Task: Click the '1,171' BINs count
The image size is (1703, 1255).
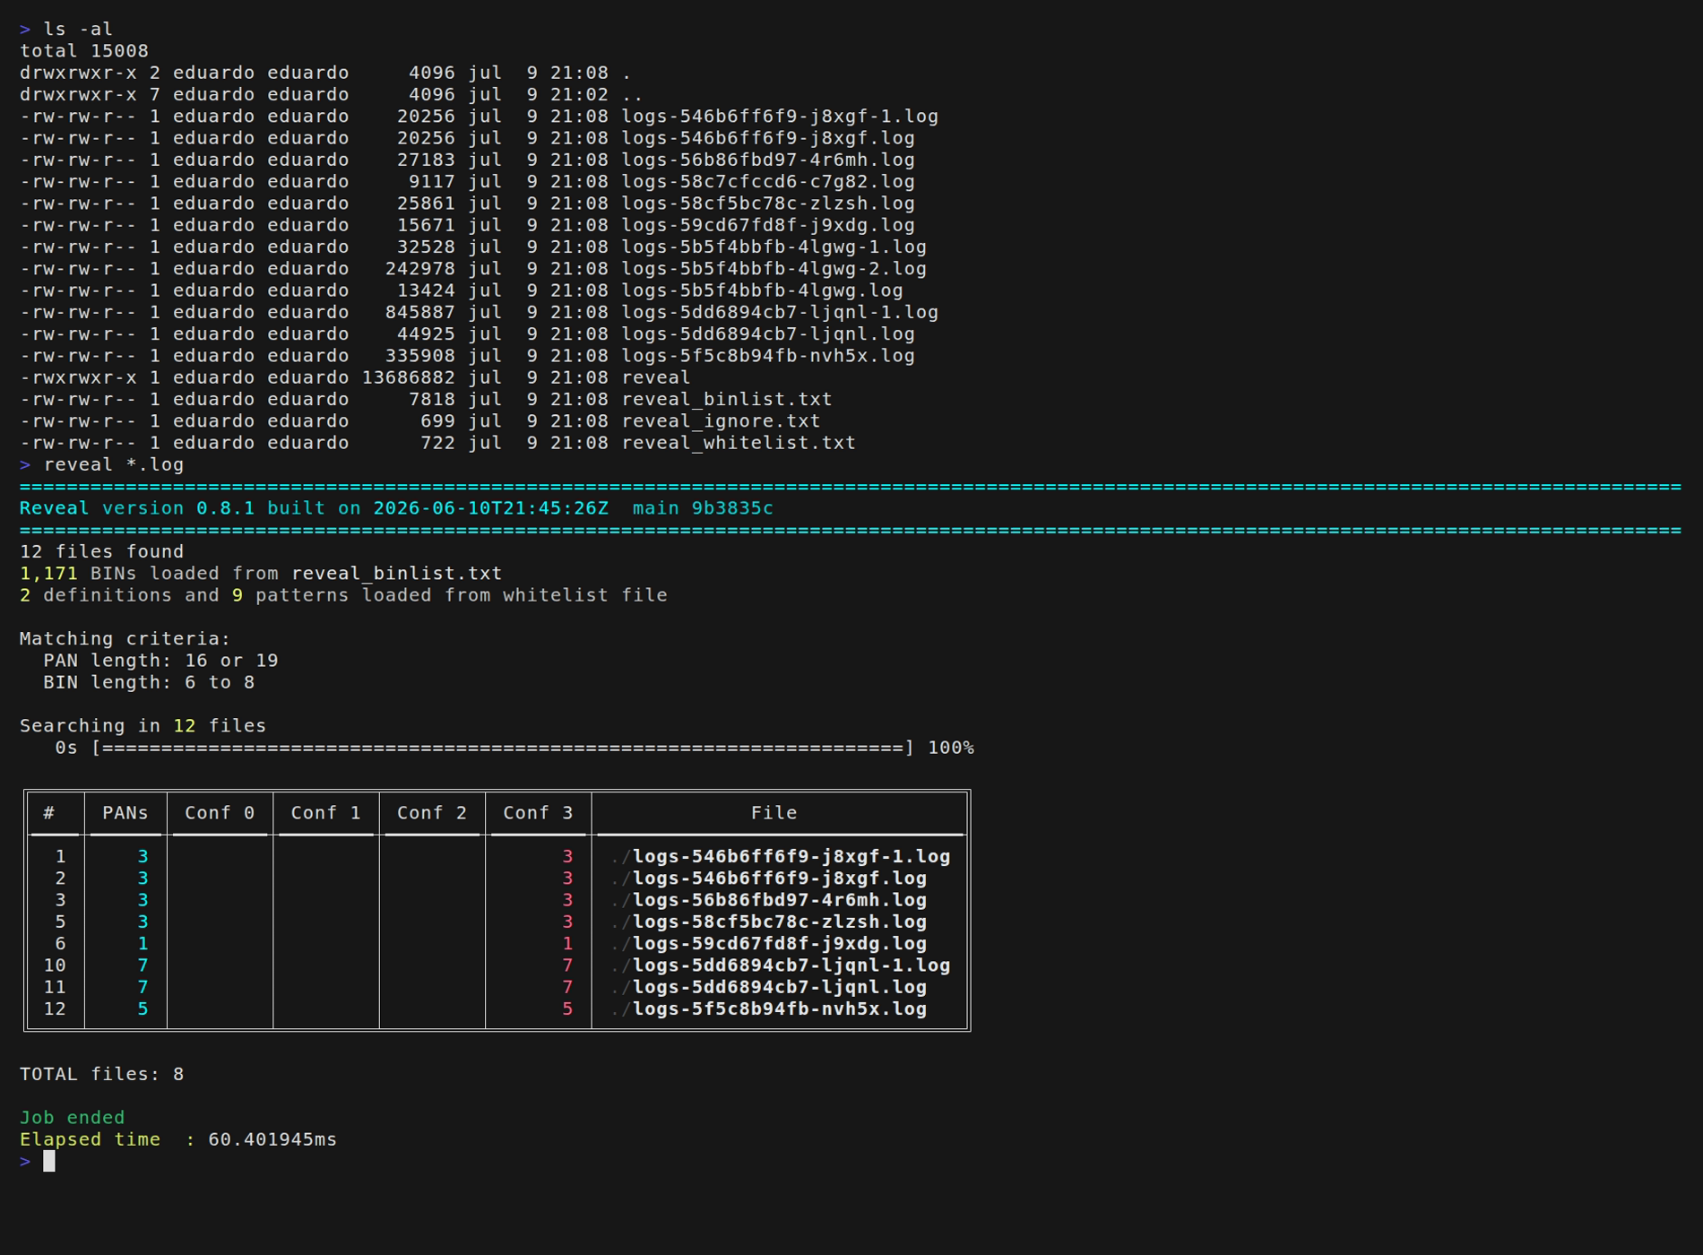Action: pos(48,573)
